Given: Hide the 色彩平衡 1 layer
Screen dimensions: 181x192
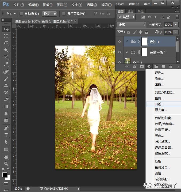Looking at the screenshot, I should pos(120,52).
